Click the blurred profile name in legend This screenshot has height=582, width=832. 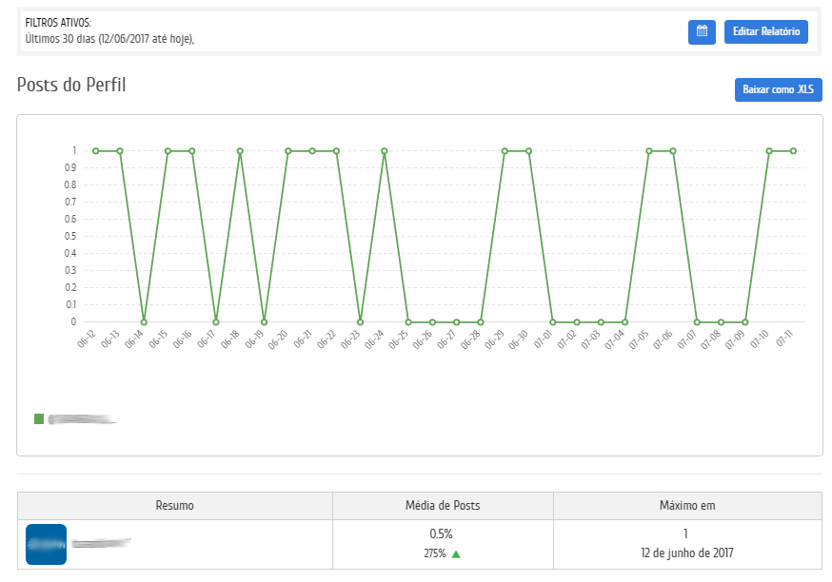coord(82,418)
